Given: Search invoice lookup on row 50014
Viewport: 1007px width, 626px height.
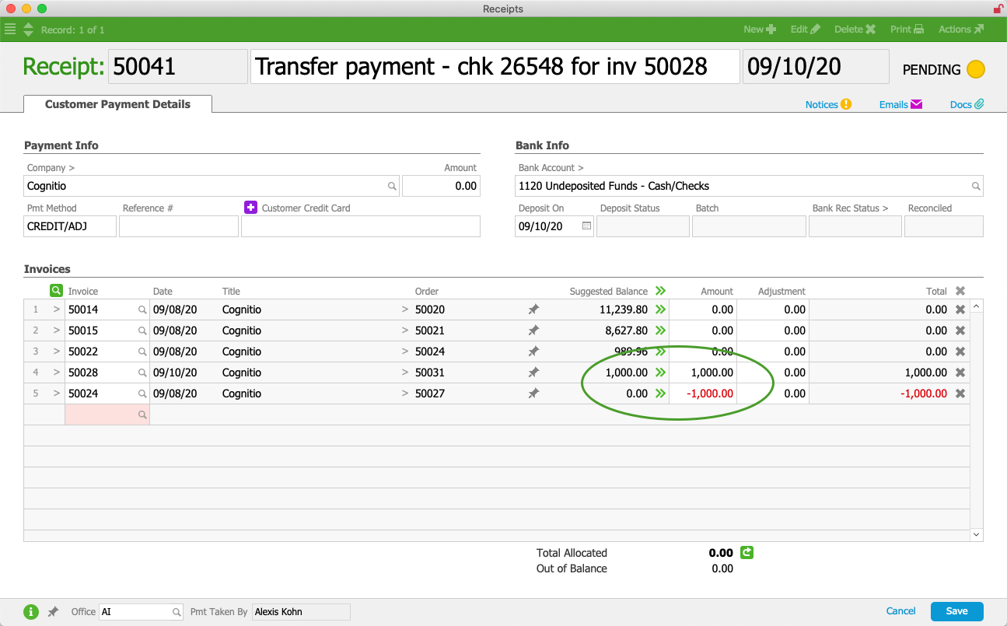Looking at the screenshot, I should [x=142, y=310].
